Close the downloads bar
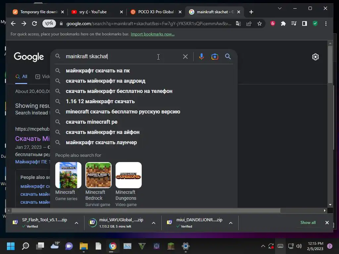The width and height of the screenshot is (339, 254). (327, 223)
